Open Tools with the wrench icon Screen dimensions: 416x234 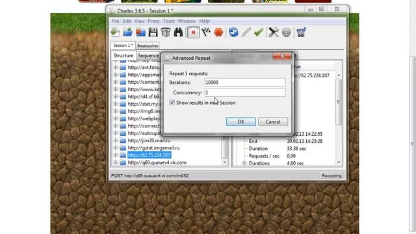point(274,32)
